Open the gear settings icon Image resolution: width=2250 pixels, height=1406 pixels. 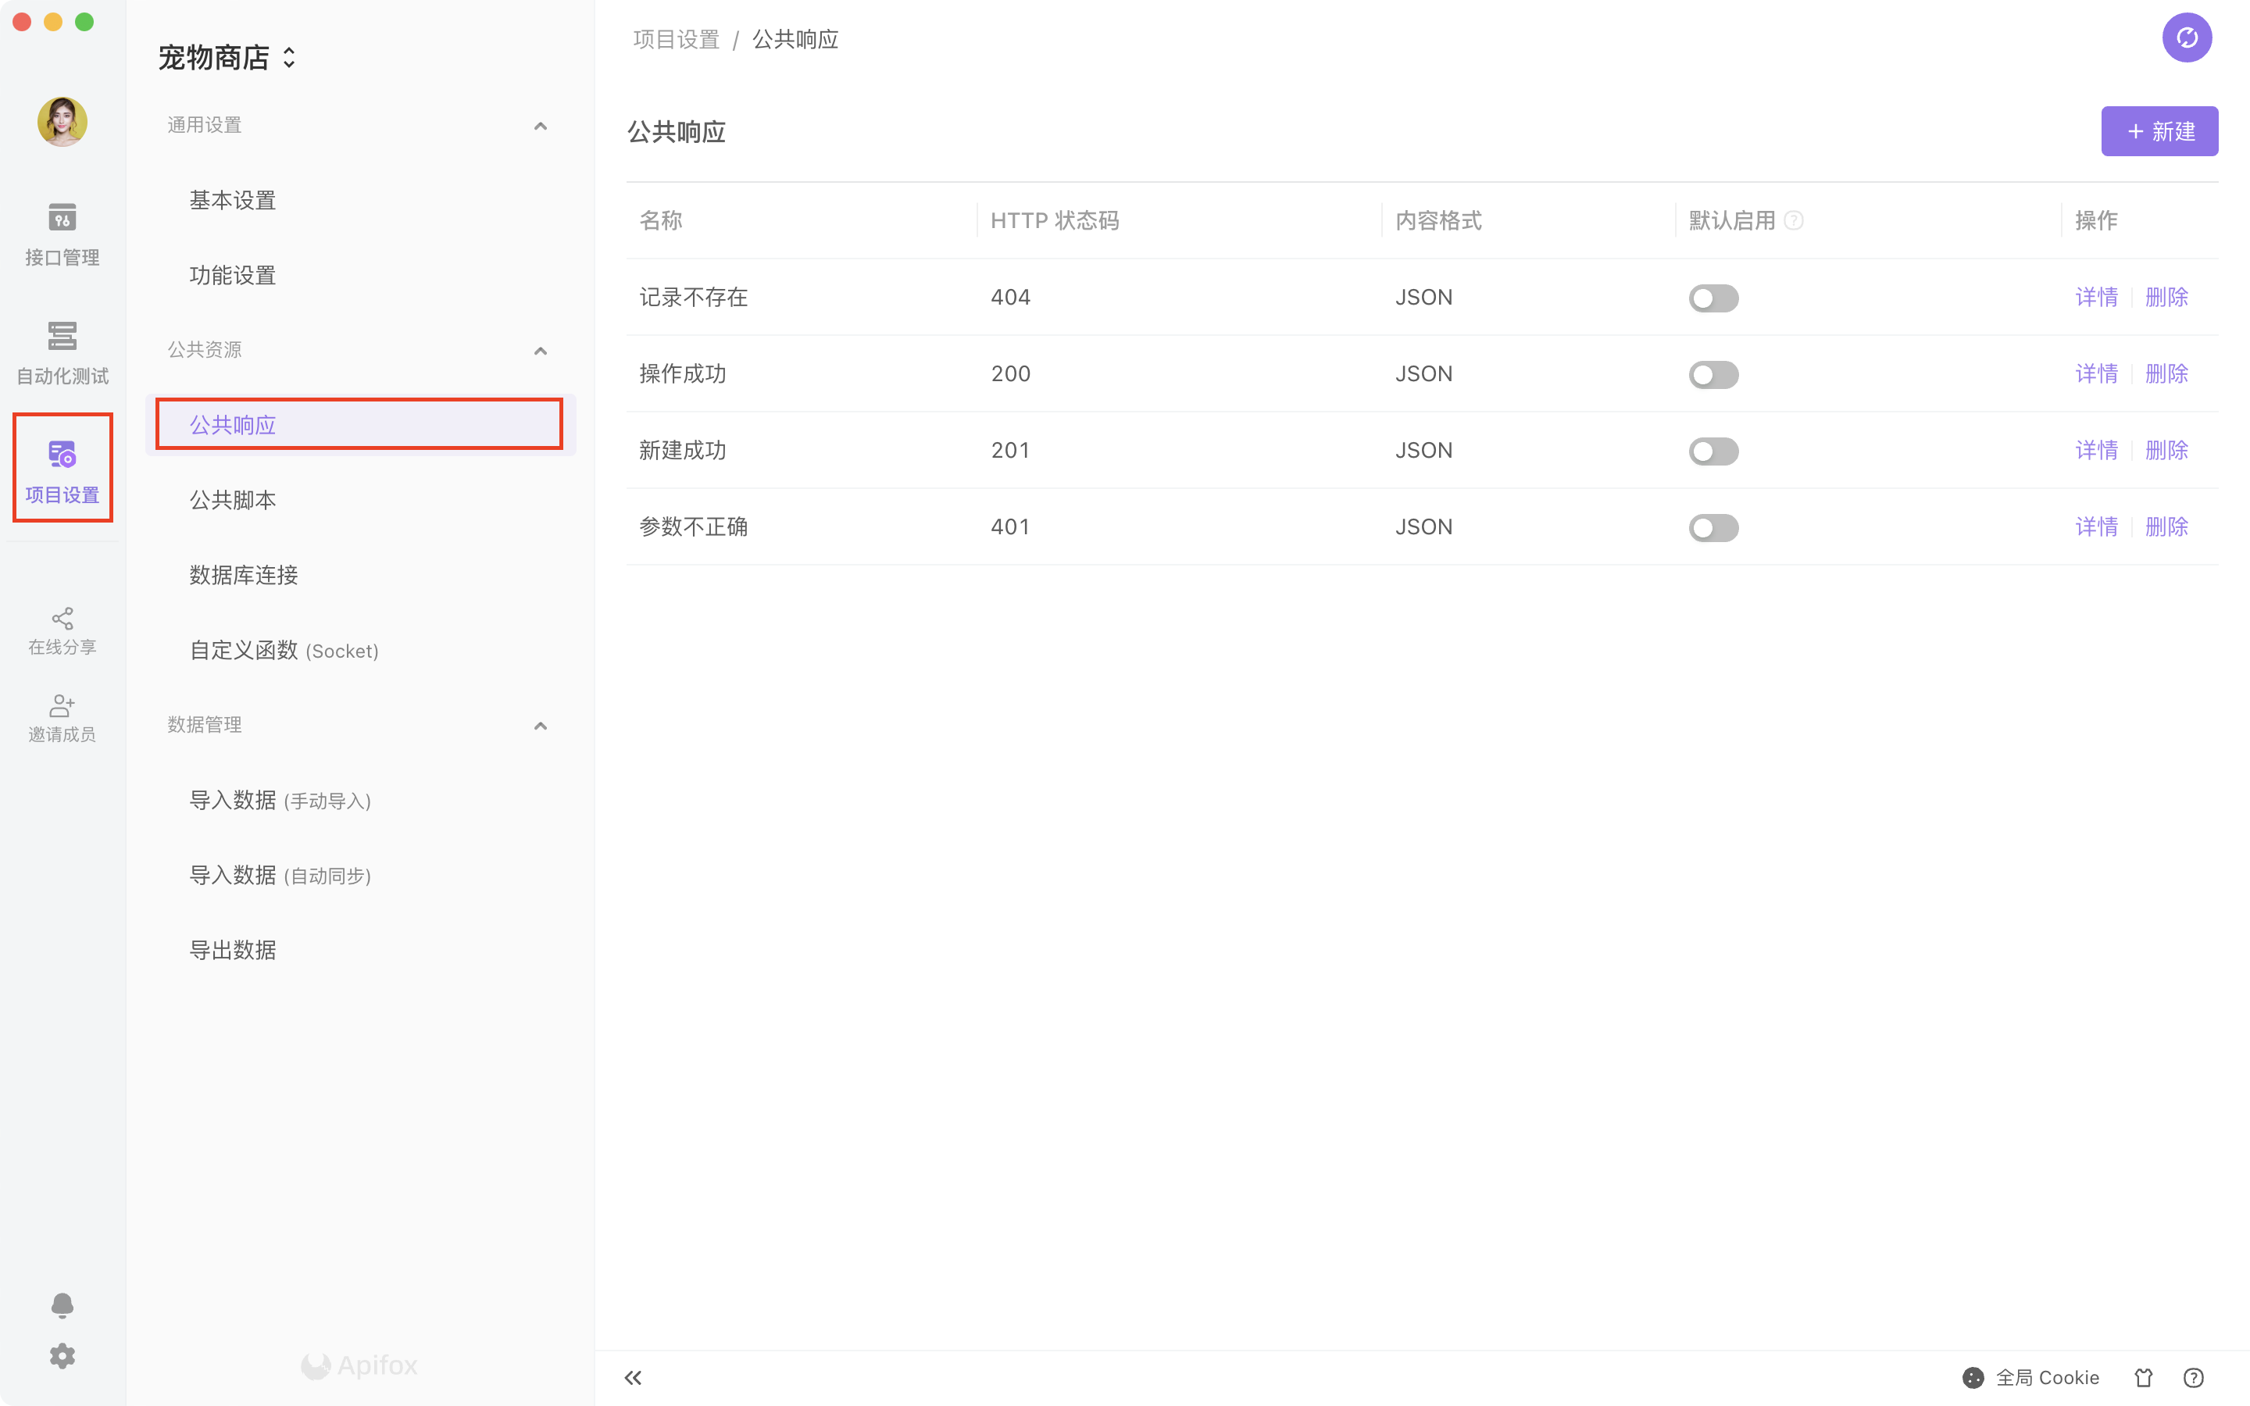[x=62, y=1356]
